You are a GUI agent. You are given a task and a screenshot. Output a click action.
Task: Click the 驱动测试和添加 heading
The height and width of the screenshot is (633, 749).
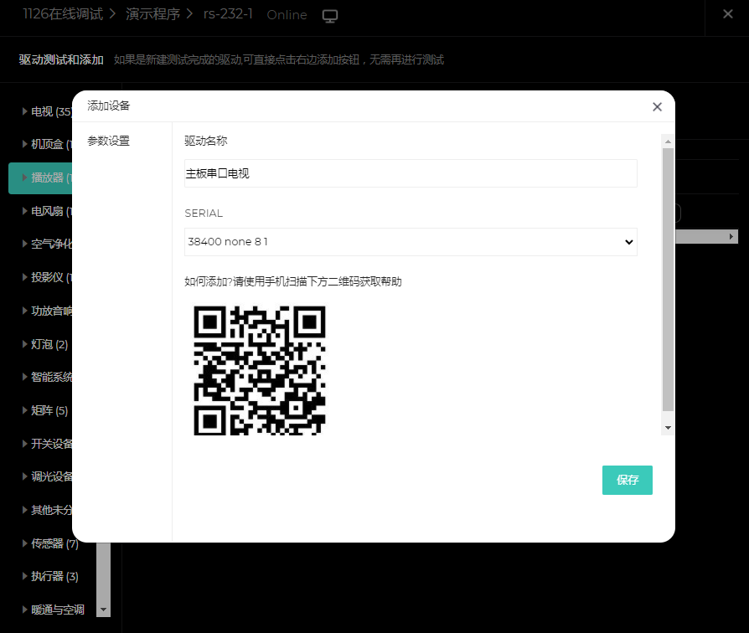(x=61, y=59)
